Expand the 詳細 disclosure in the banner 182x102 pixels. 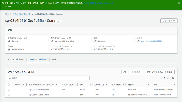pyautogui.click(x=8, y=6)
